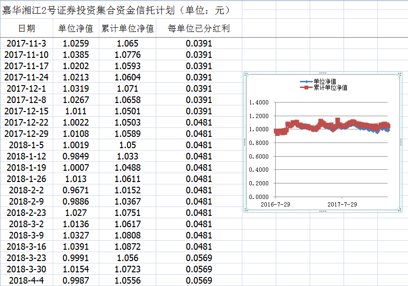The image size is (408, 286).
Task: Click the 每单位已分红利 column header cell
Action: pos(199,29)
